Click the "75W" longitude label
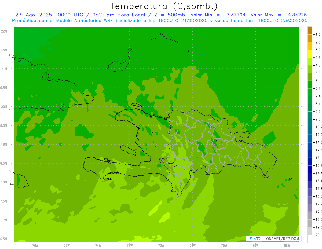The height and width of the screenshot is (249, 322). tap(67, 245)
